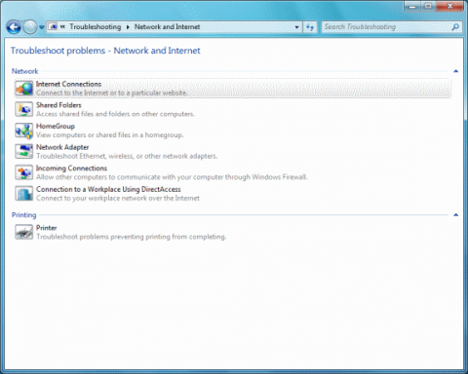The image size is (468, 374).
Task: Click the Printer troubleshooter icon
Action: point(24,232)
